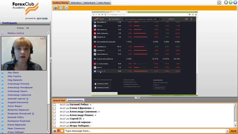Click user icon beside Антон Федин

tap(3, 106)
